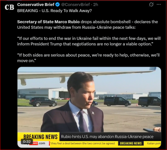Screen dimensions: 167x150
Task: Open the three-dot more options menu
Action: pyautogui.click(x=159, y=4)
